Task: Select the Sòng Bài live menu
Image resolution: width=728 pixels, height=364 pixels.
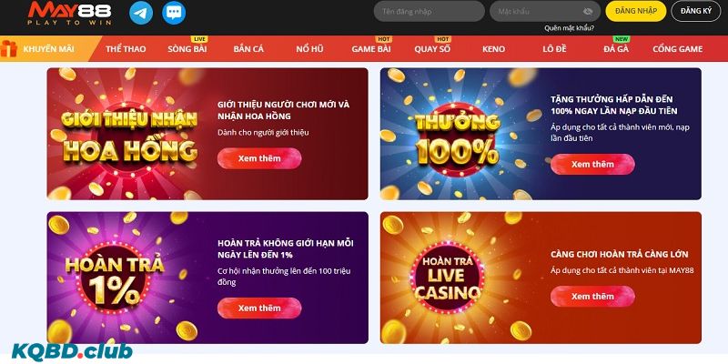Action: click(187, 49)
